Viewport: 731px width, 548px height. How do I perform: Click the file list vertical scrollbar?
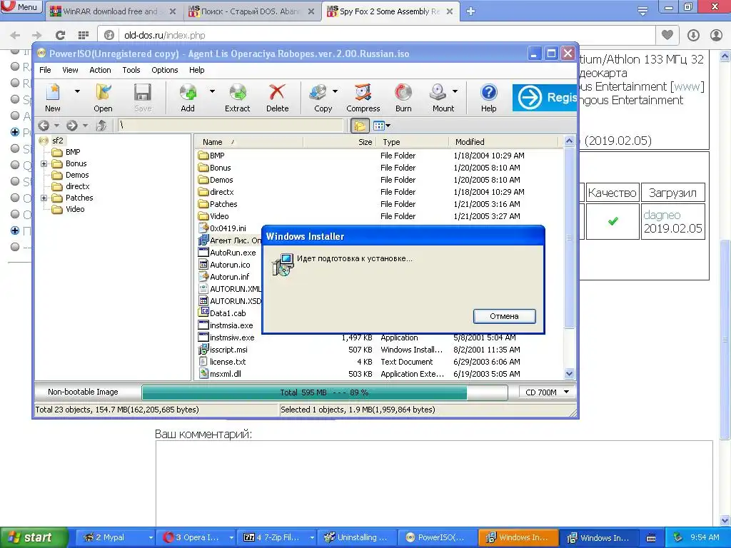click(x=569, y=257)
